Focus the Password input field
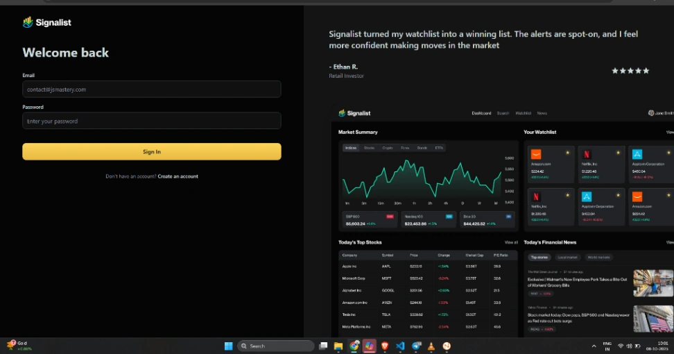This screenshot has width=674, height=354. click(x=151, y=121)
